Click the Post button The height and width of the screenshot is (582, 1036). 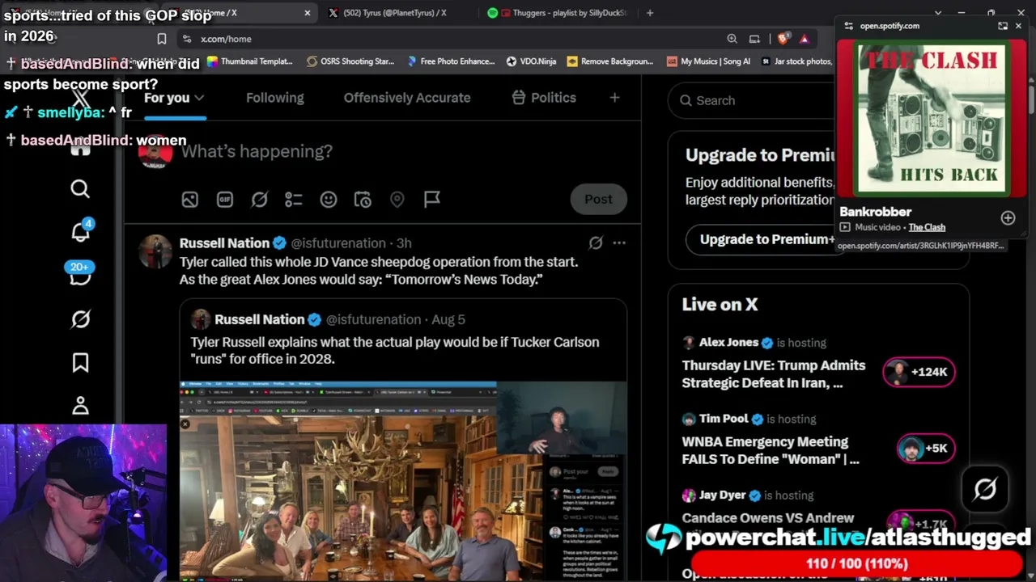[598, 200]
